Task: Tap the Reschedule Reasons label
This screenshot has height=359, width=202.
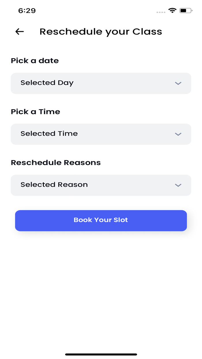Action: coord(56,162)
